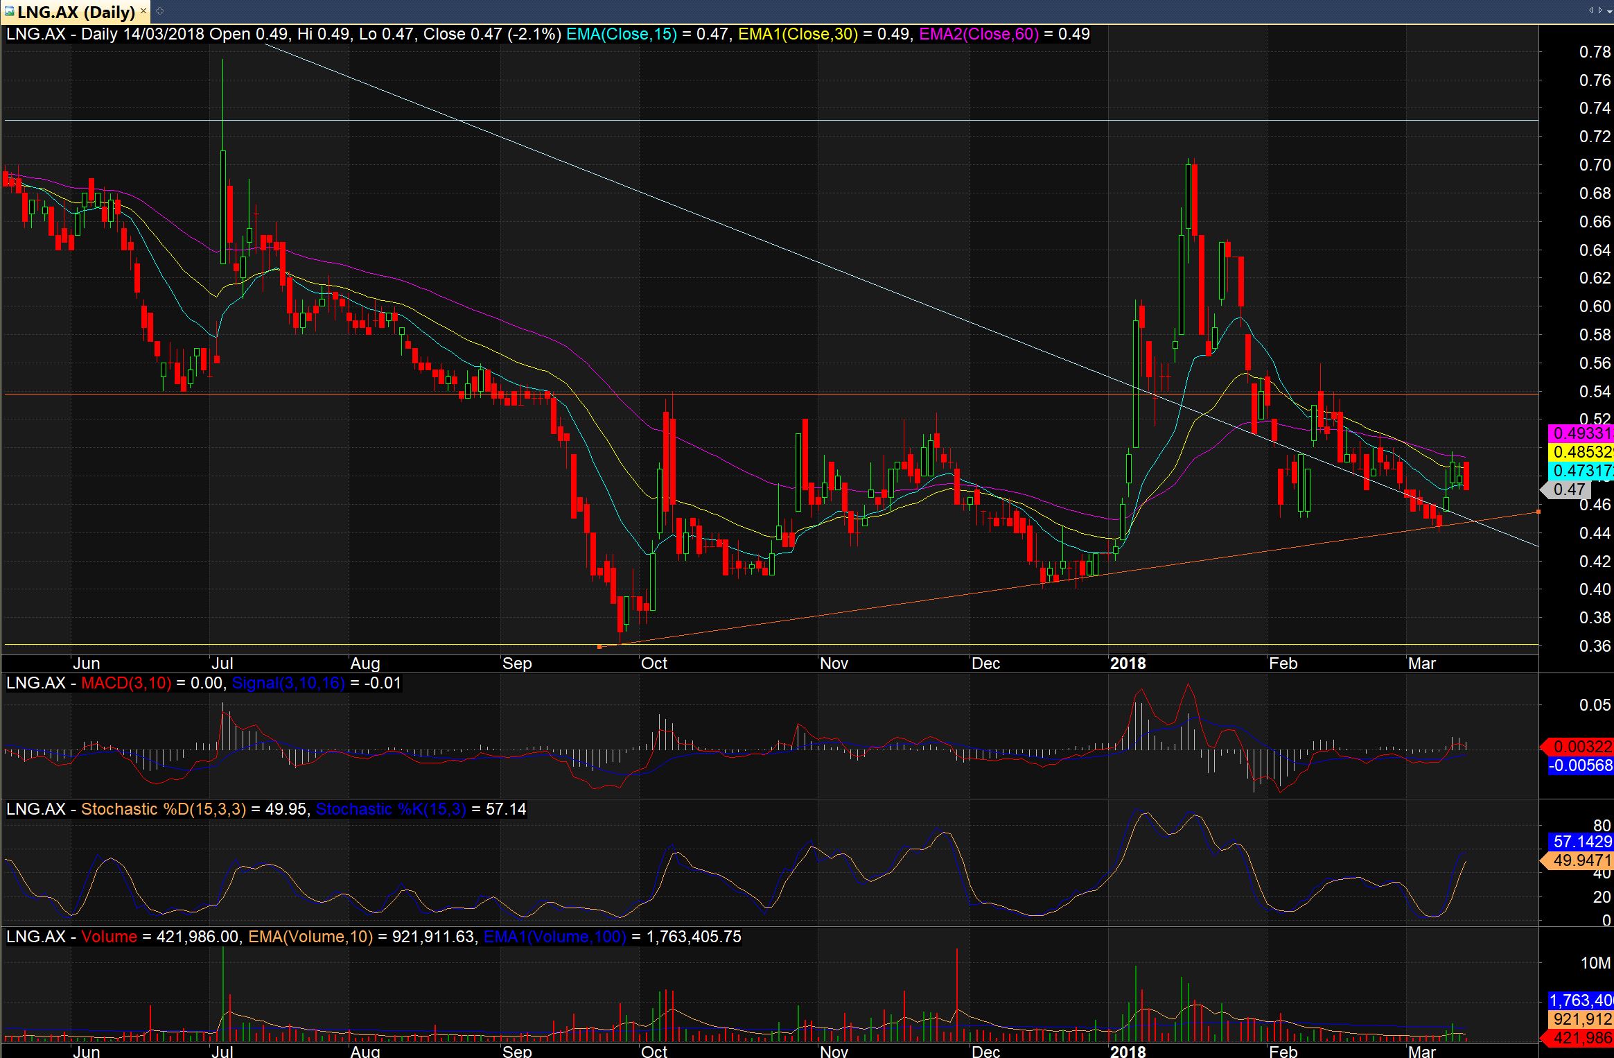
Task: Close the LNG.AX (Daily) chart tab
Action: [x=143, y=12]
